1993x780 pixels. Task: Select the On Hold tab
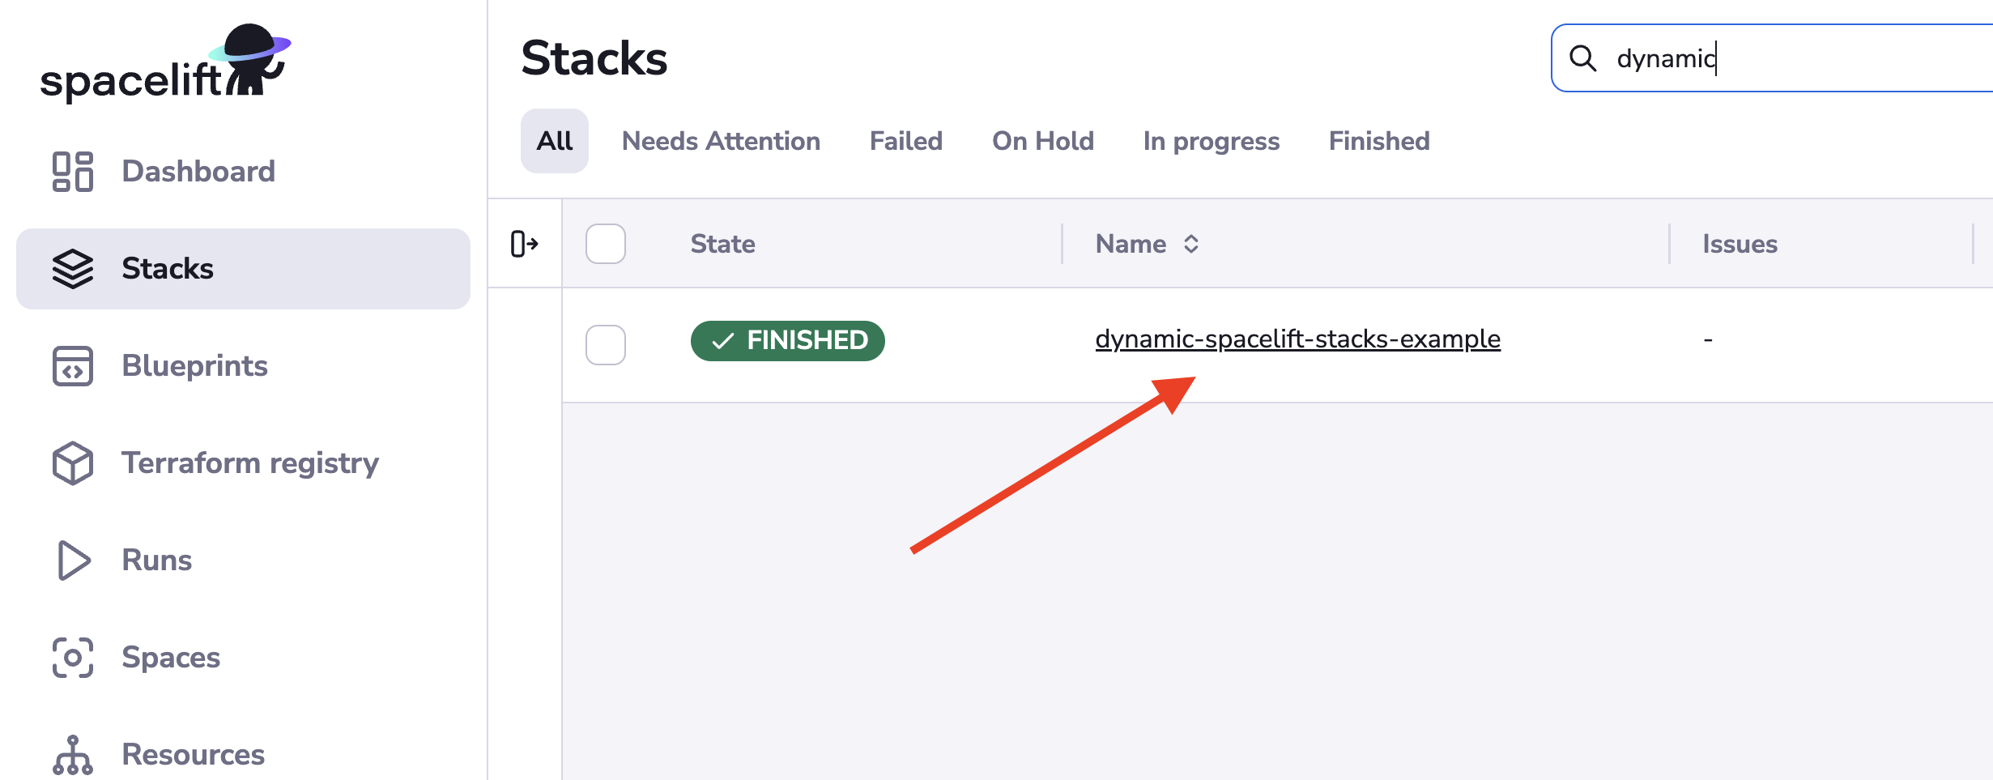click(x=1042, y=141)
